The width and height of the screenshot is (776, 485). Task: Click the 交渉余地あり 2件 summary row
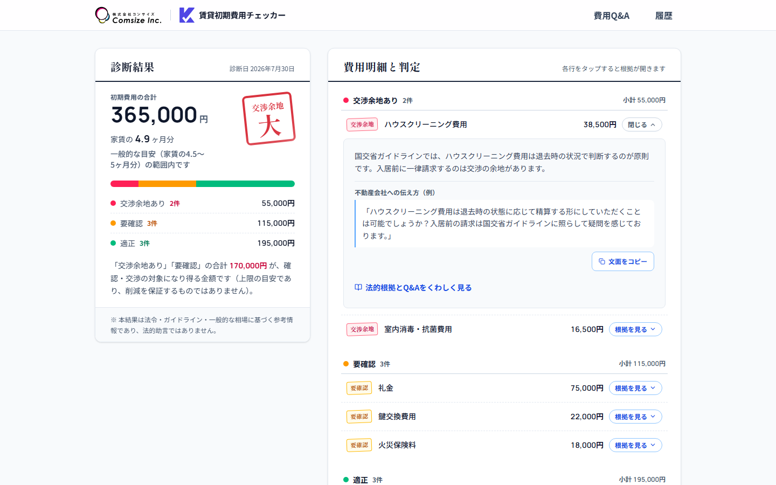click(x=203, y=203)
